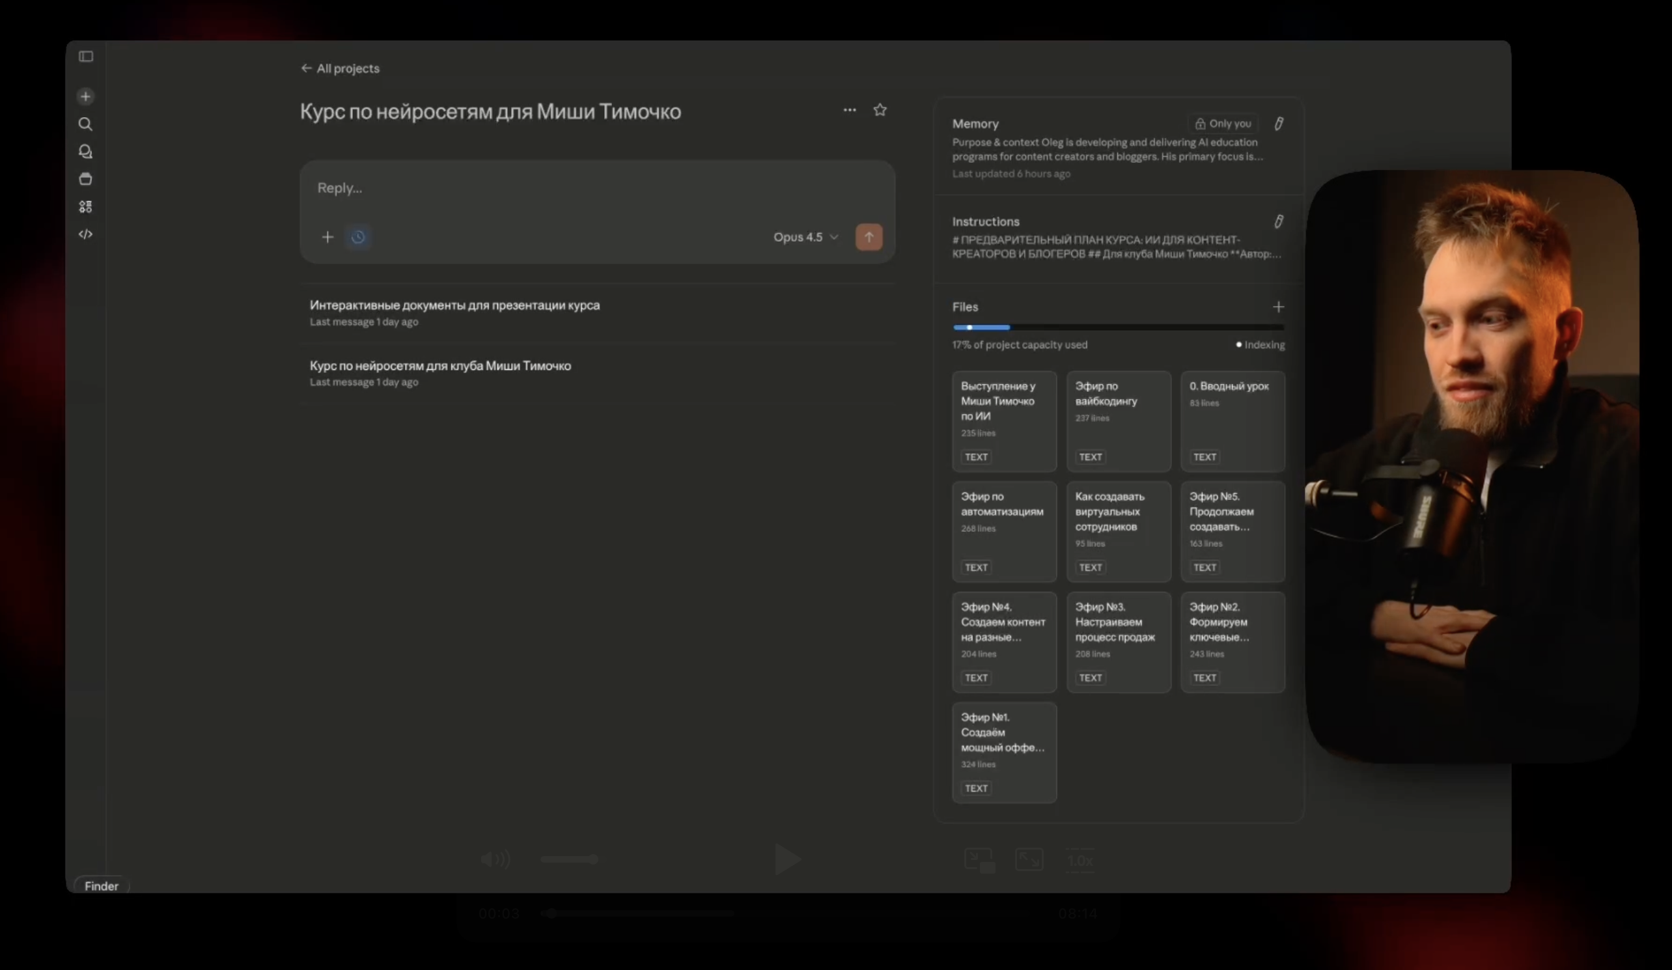Open chat 'Интерактивные документы для презентации курса'
Screen dimensions: 1672x970
tap(597, 312)
